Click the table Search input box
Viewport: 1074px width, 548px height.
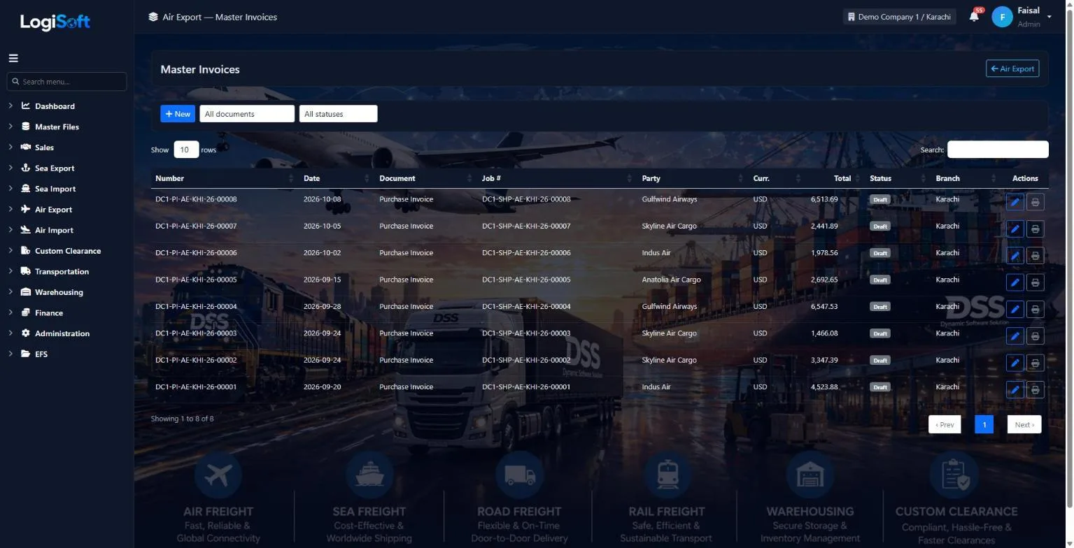click(998, 150)
